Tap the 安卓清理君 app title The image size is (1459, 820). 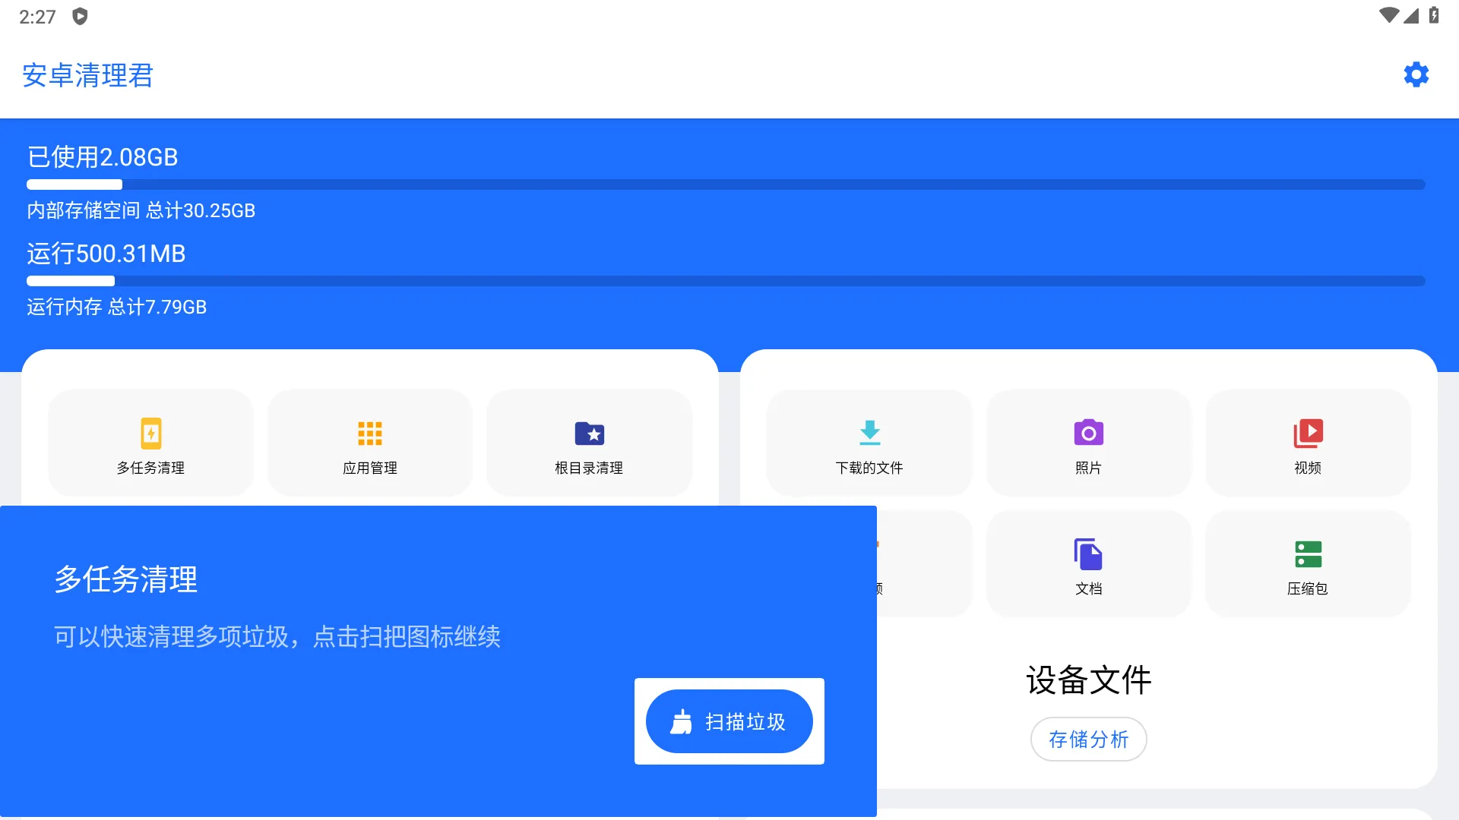[x=88, y=75]
